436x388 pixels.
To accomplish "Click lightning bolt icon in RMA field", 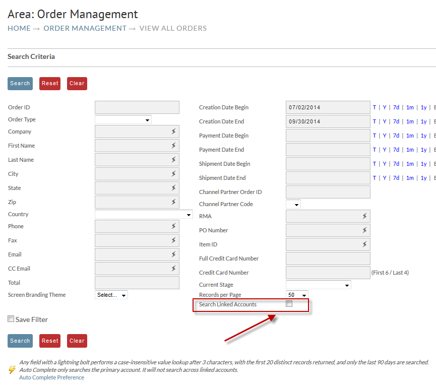I will [364, 216].
